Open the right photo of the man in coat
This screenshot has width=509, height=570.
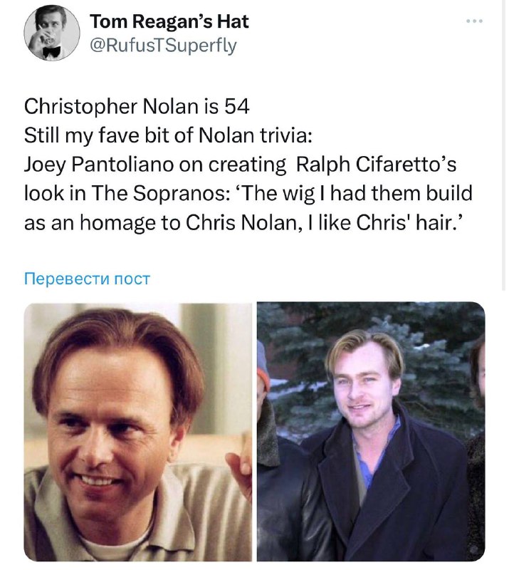371,432
